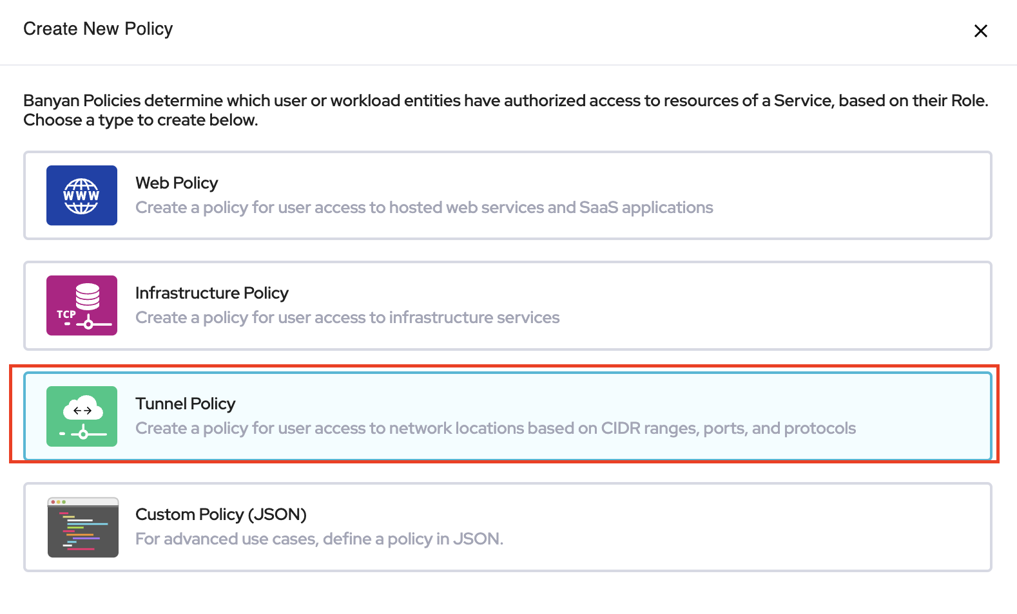Click the 'define a policy in JSON' description
The height and width of the screenshot is (614, 1017).
tap(319, 539)
